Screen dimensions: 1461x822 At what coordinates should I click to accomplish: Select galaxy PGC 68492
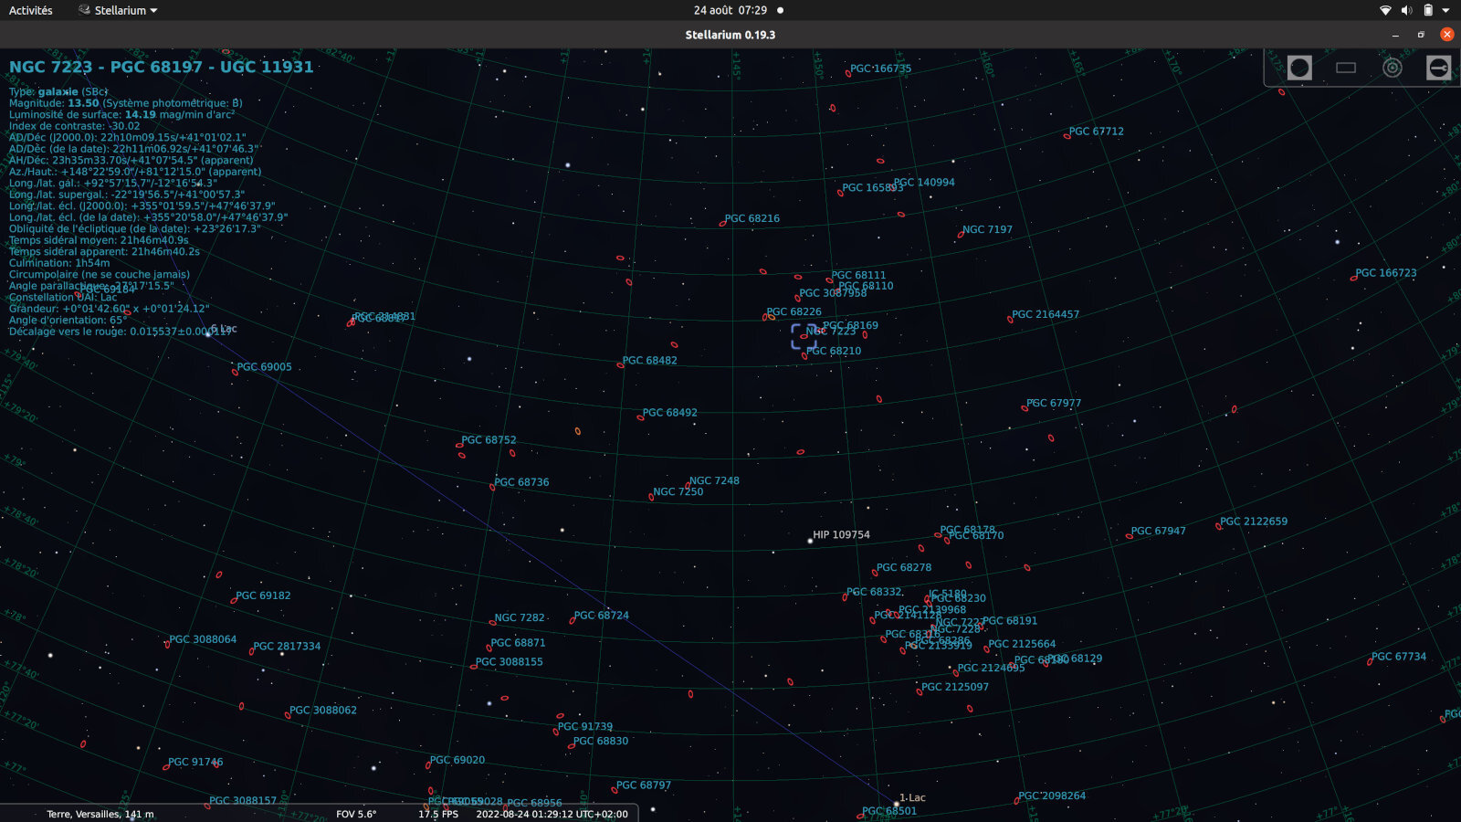pos(669,413)
